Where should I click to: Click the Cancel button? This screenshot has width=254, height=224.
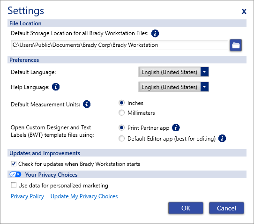226,208
